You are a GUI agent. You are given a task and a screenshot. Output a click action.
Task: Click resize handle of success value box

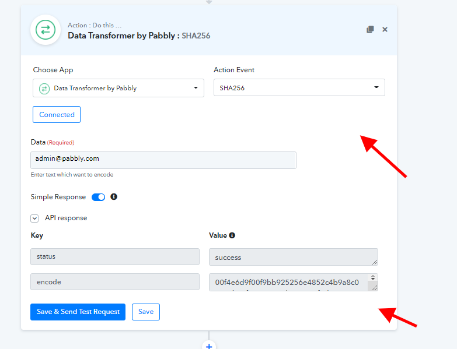375,262
